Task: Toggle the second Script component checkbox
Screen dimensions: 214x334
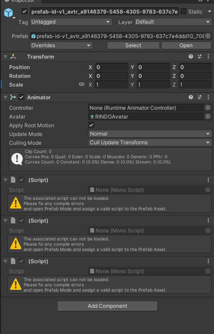Action: click(21, 221)
